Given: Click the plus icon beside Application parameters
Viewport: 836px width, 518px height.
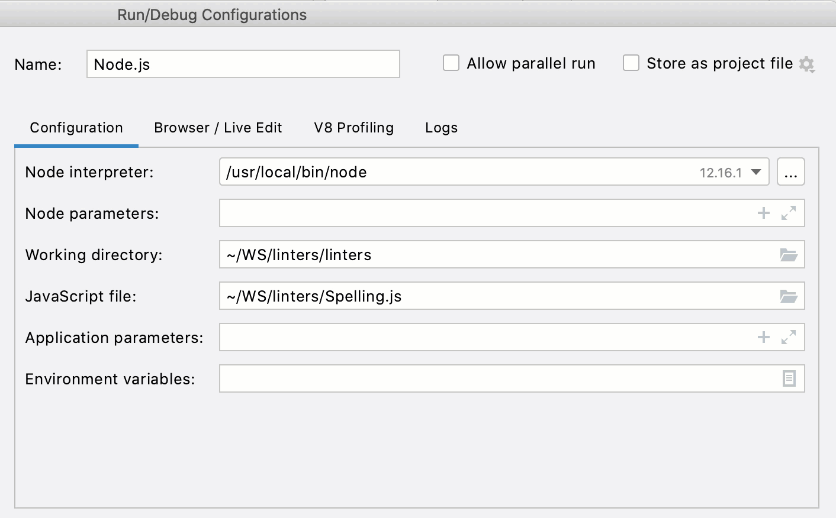Looking at the screenshot, I should coord(763,337).
